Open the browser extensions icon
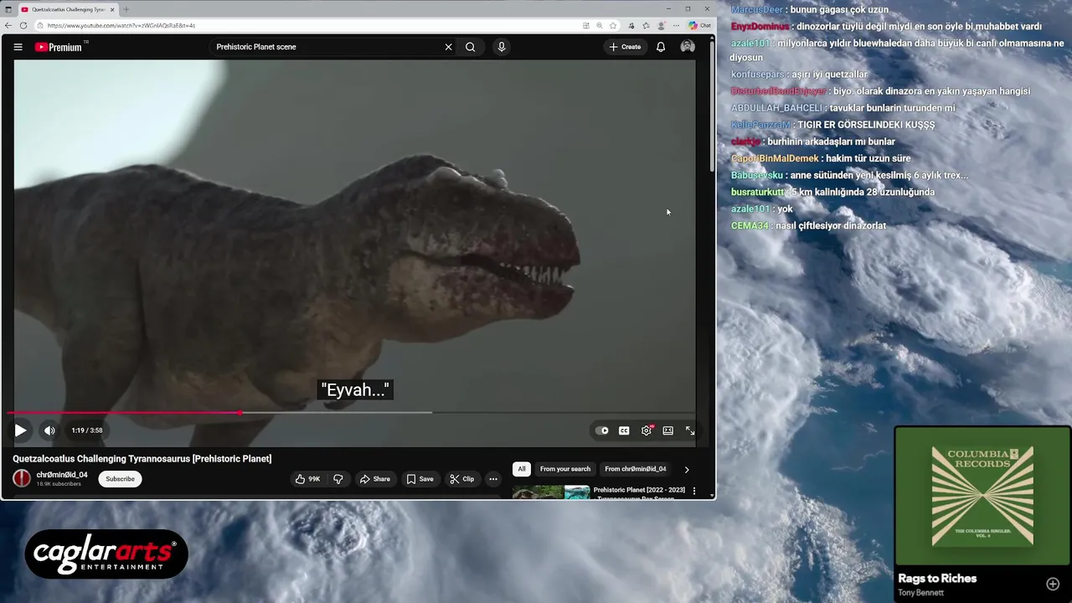This screenshot has height=603, width=1072. tap(631, 25)
